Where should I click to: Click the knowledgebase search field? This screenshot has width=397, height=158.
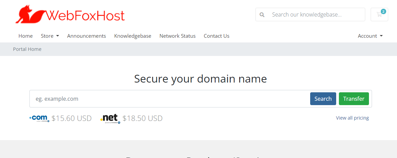(x=316, y=15)
